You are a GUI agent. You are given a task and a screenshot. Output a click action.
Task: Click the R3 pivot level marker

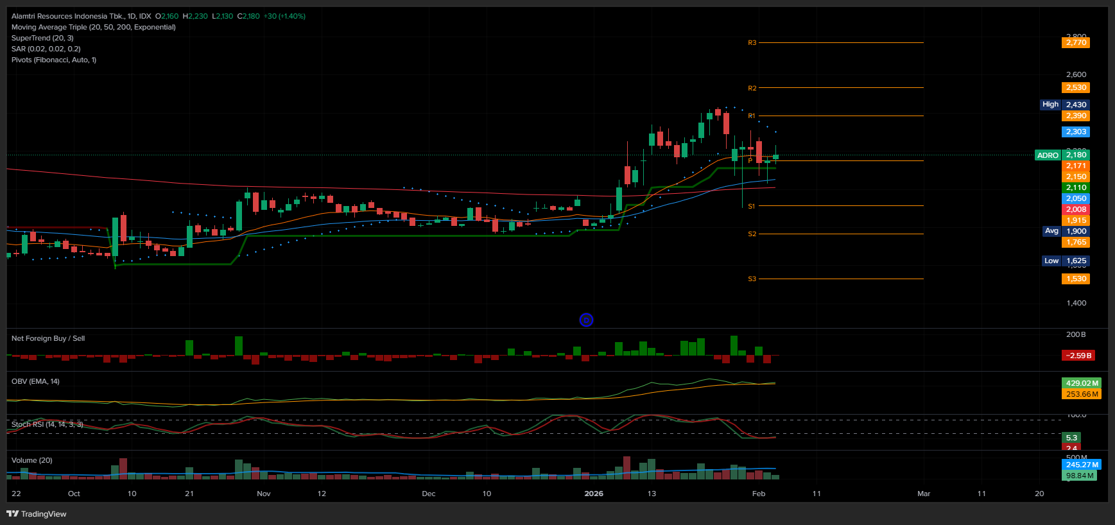(752, 43)
